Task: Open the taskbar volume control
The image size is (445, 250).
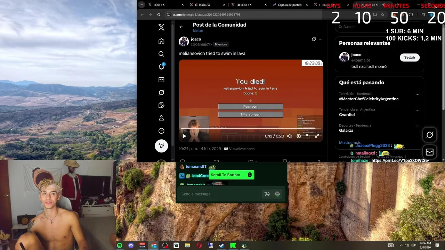Action: (407, 245)
